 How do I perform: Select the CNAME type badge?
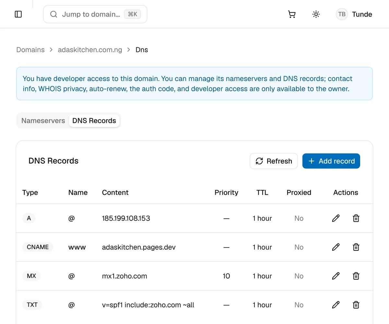(x=38, y=247)
